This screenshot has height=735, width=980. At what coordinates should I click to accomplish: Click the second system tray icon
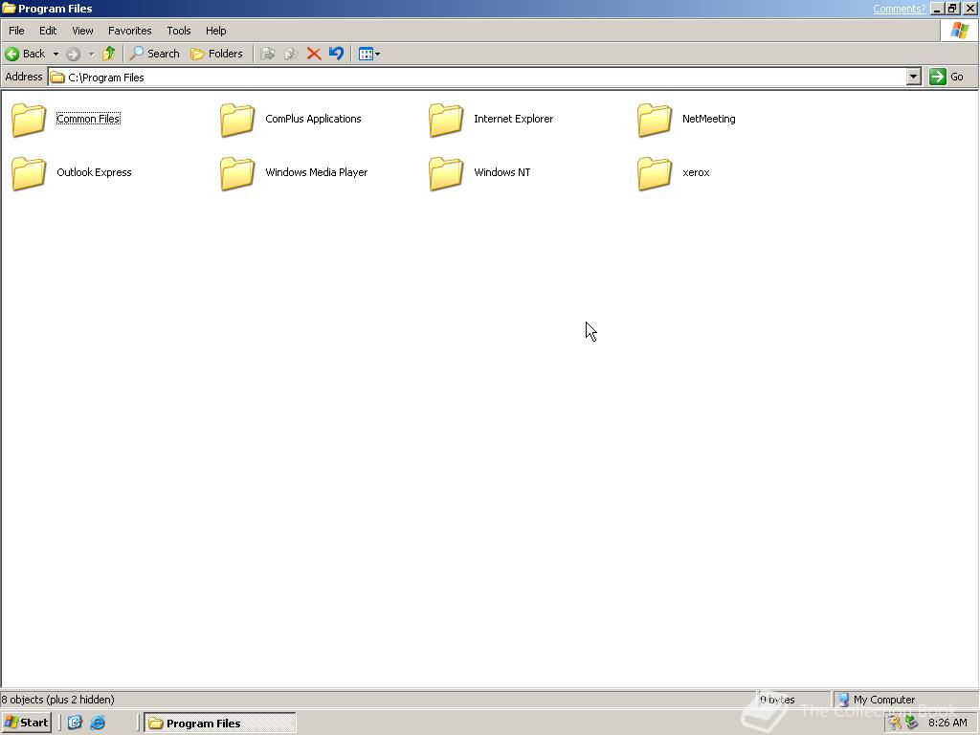(911, 724)
